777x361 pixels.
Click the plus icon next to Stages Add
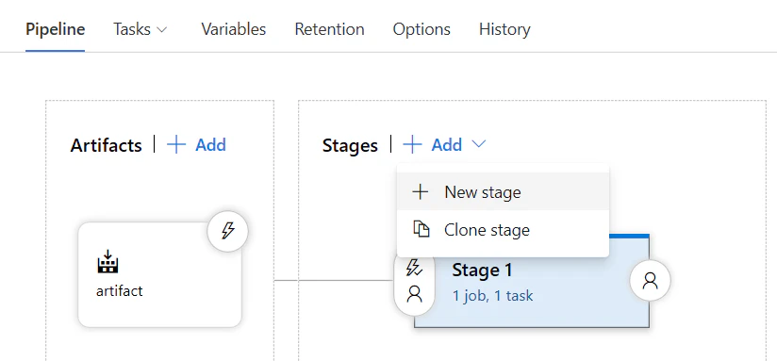pyautogui.click(x=412, y=145)
